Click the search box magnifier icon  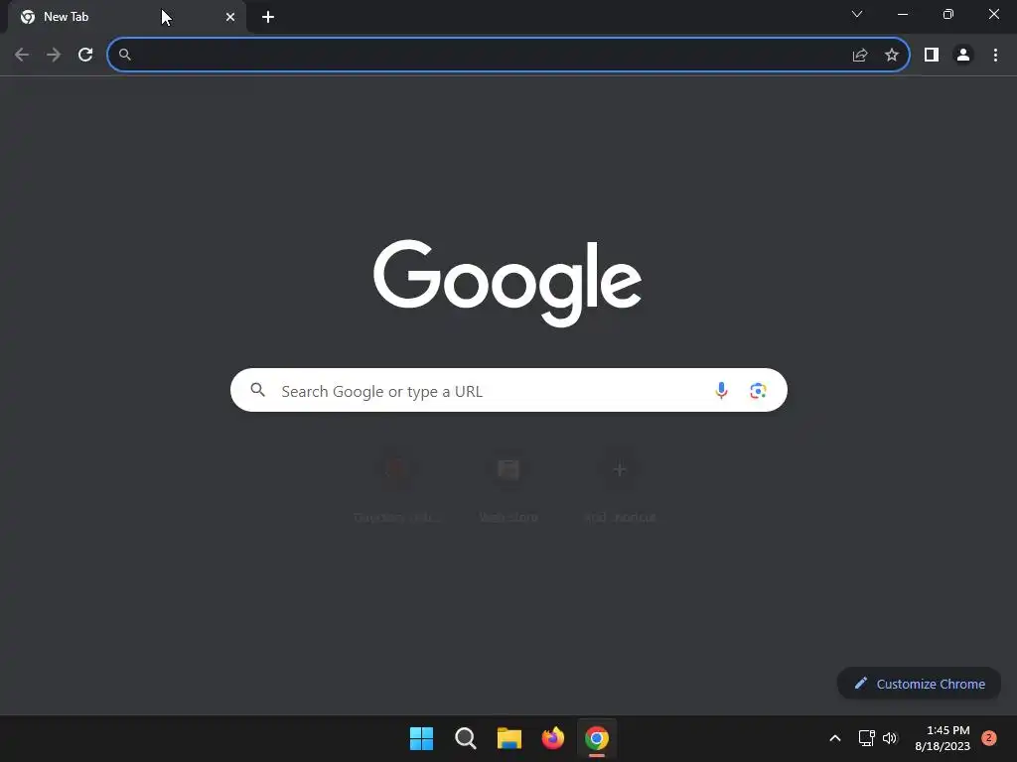(258, 390)
